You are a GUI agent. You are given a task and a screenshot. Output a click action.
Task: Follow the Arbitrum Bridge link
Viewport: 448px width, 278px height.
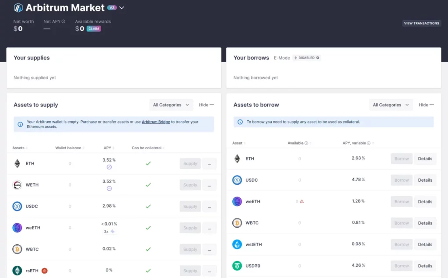tap(156, 122)
